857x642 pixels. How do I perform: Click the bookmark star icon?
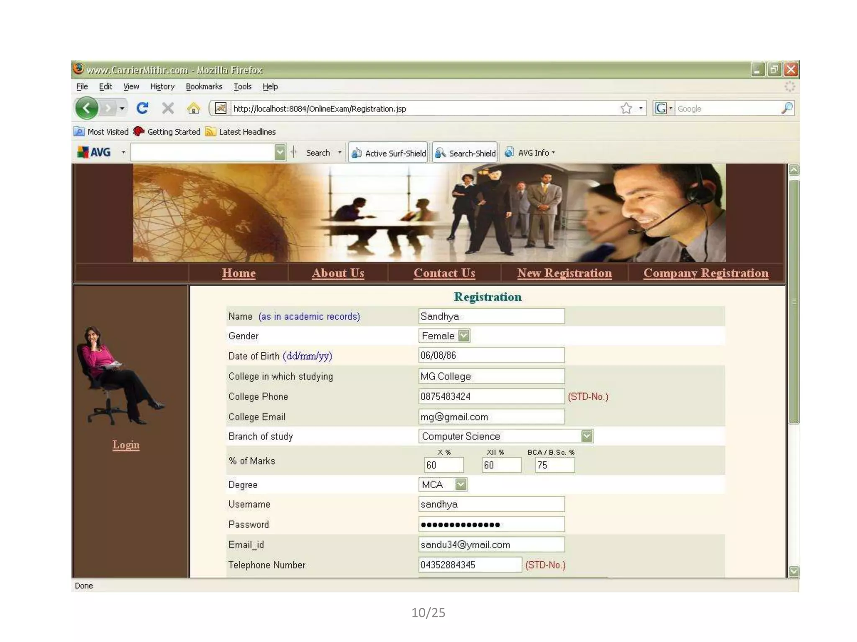pos(626,109)
